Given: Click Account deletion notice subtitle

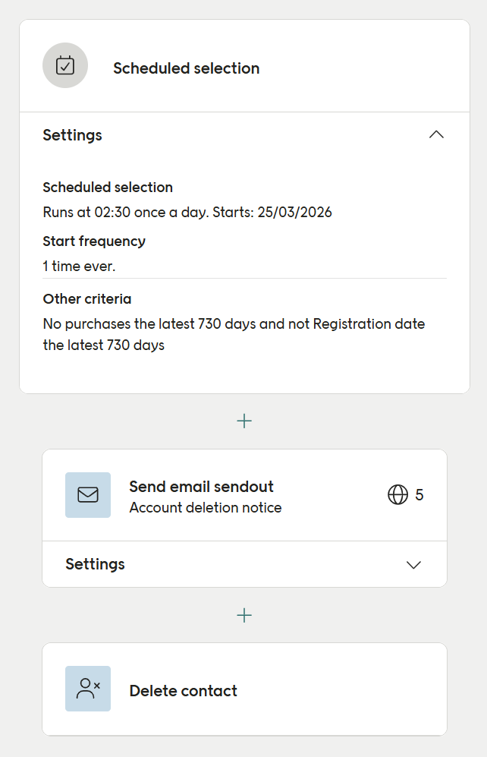Looking at the screenshot, I should [x=206, y=508].
